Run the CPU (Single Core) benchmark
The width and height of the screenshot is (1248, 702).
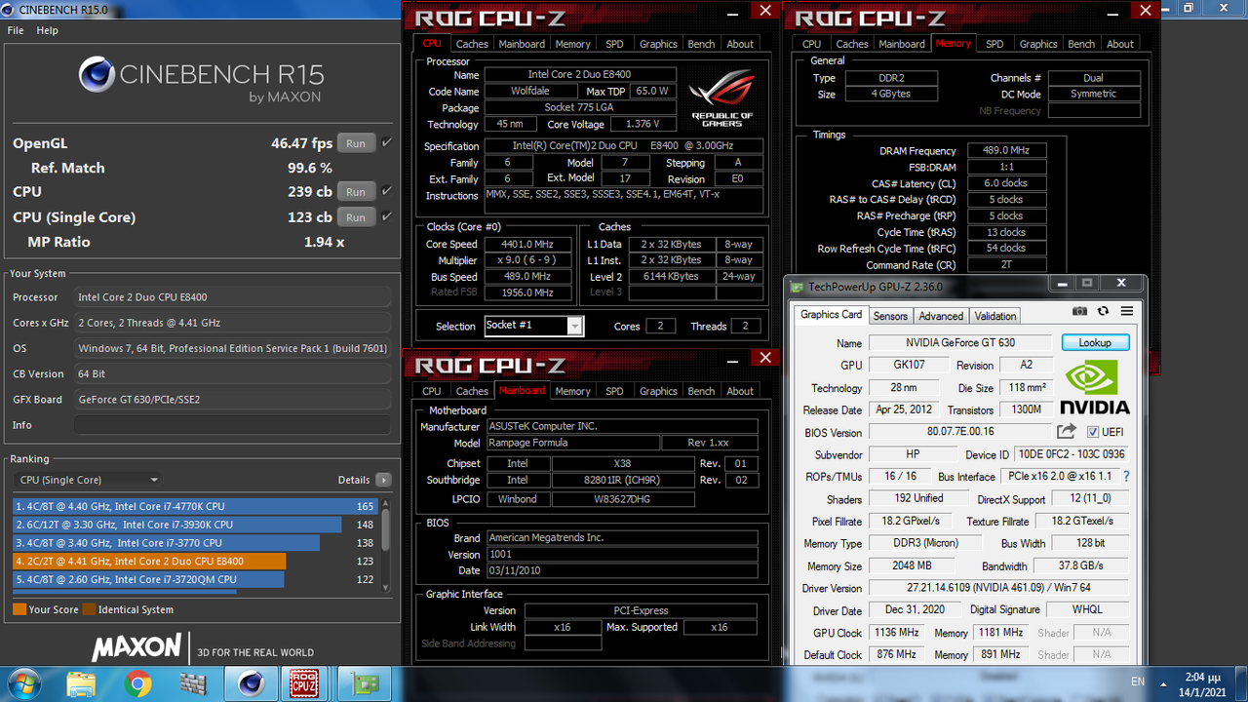356,217
